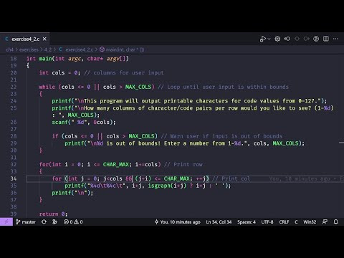Screen dimensions: 344x258
Task: Show errors and warnings problems count
Action: click(73, 222)
